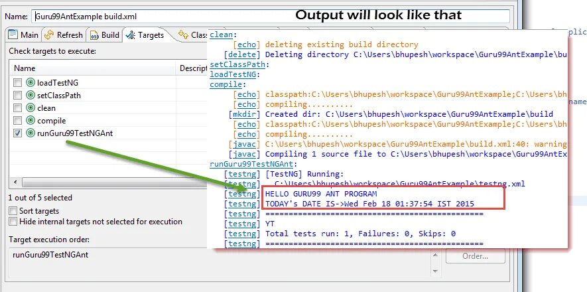Click 'Created dir' console output line

409,114
